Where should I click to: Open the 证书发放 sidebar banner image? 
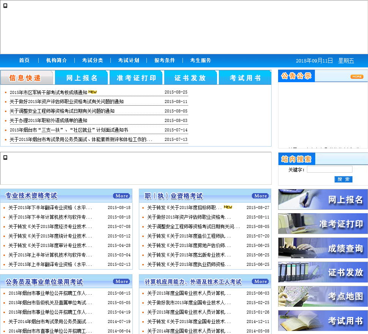pos(323,272)
